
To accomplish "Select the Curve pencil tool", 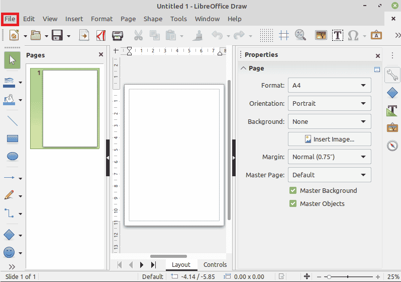I will click(9, 195).
